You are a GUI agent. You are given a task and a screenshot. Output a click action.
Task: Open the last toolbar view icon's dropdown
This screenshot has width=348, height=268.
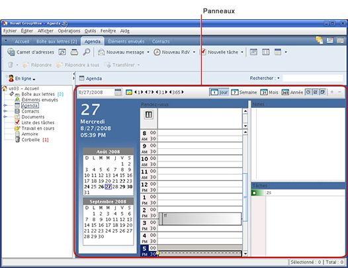click(286, 52)
